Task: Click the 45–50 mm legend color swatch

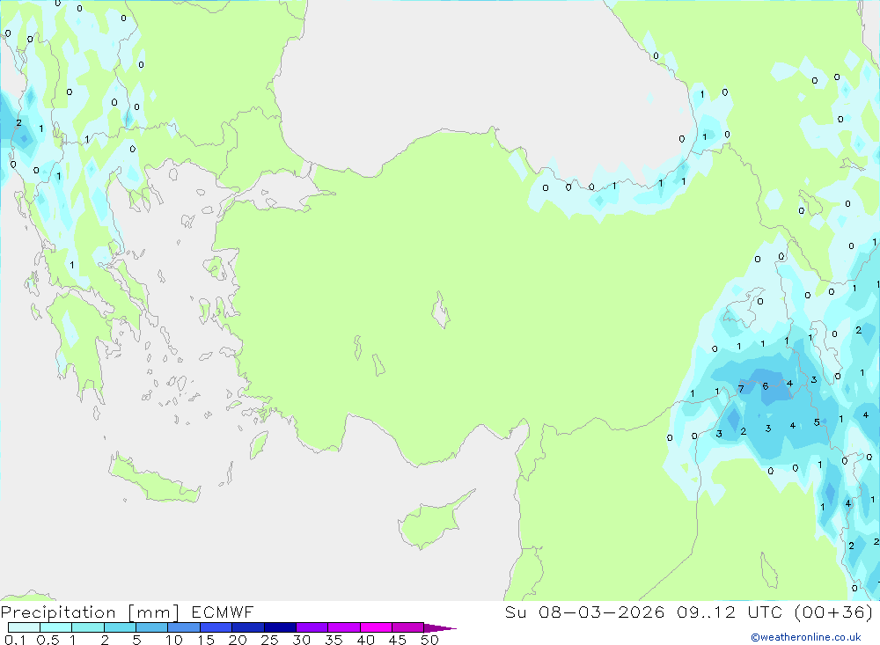Action: point(407,627)
